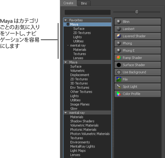
Task: Click the Use Background circle icon
Action: point(119,72)
